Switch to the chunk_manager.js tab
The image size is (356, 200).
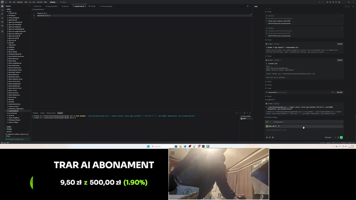coord(106,6)
